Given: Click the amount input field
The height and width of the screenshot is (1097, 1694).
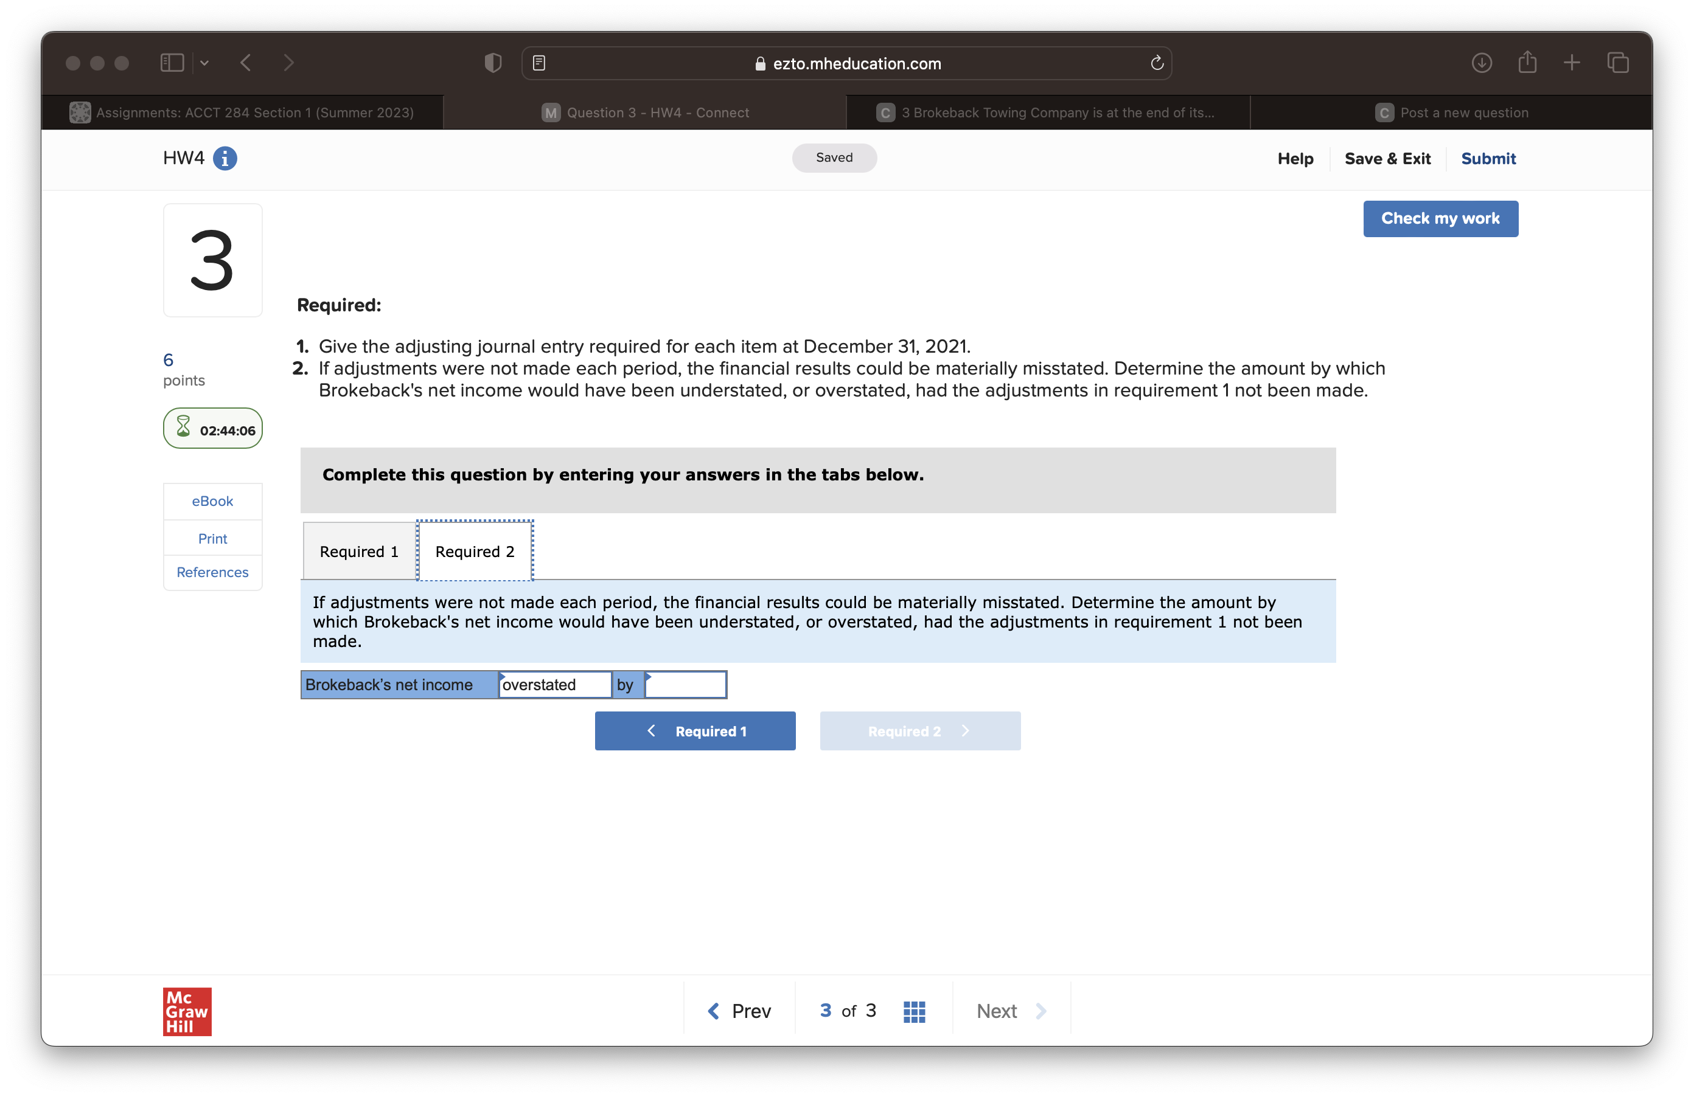Looking at the screenshot, I should click(683, 685).
